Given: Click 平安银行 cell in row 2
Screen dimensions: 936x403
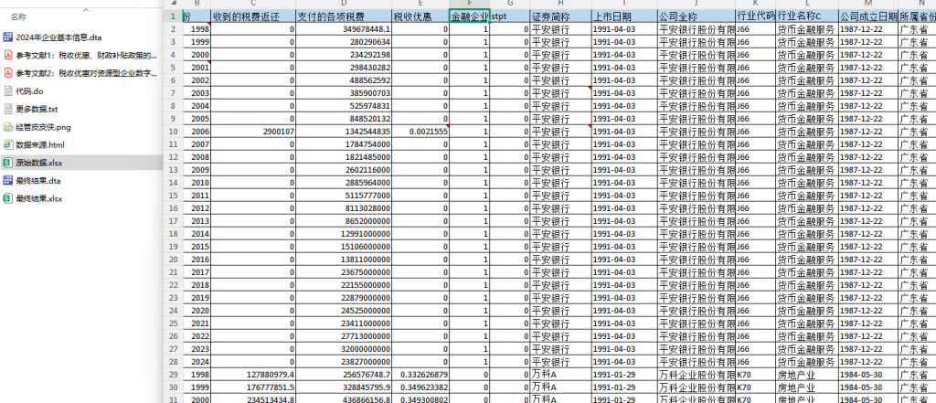Looking at the screenshot, I should coord(560,29).
